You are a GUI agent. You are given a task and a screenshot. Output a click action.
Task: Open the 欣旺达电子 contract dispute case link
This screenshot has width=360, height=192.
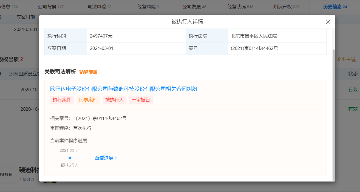pos(124,89)
